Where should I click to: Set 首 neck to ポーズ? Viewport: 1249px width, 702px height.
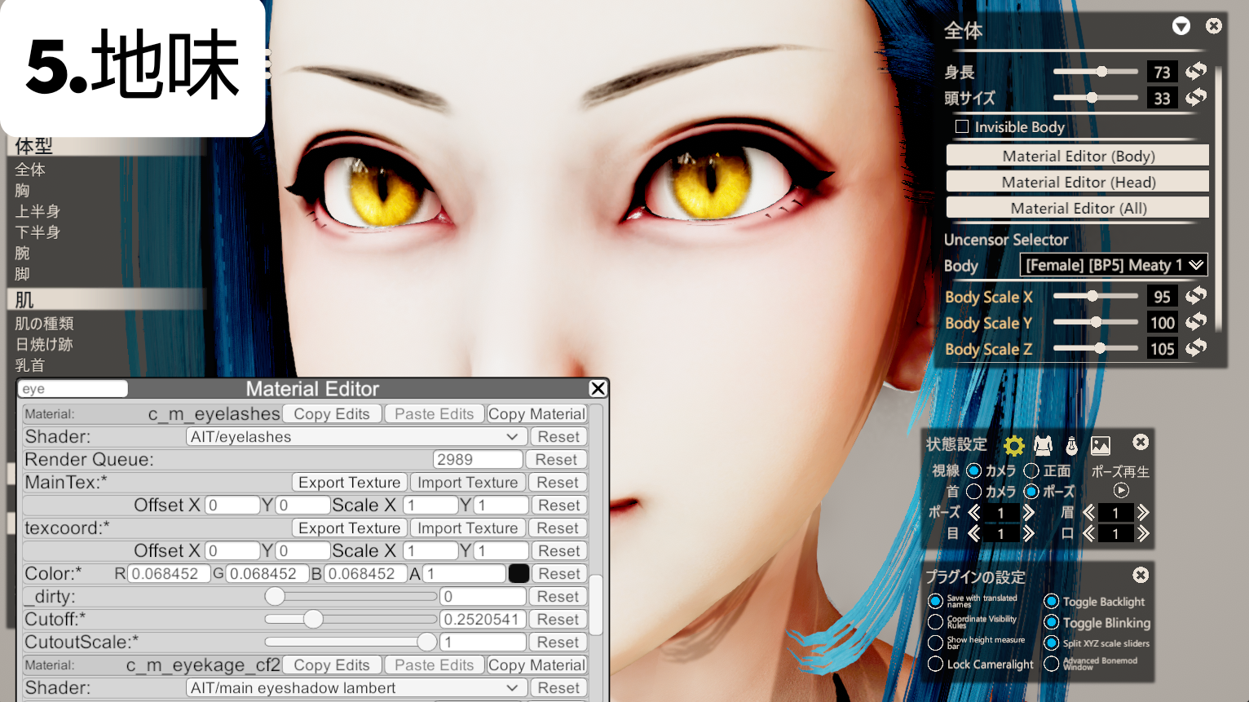[x=1031, y=492]
